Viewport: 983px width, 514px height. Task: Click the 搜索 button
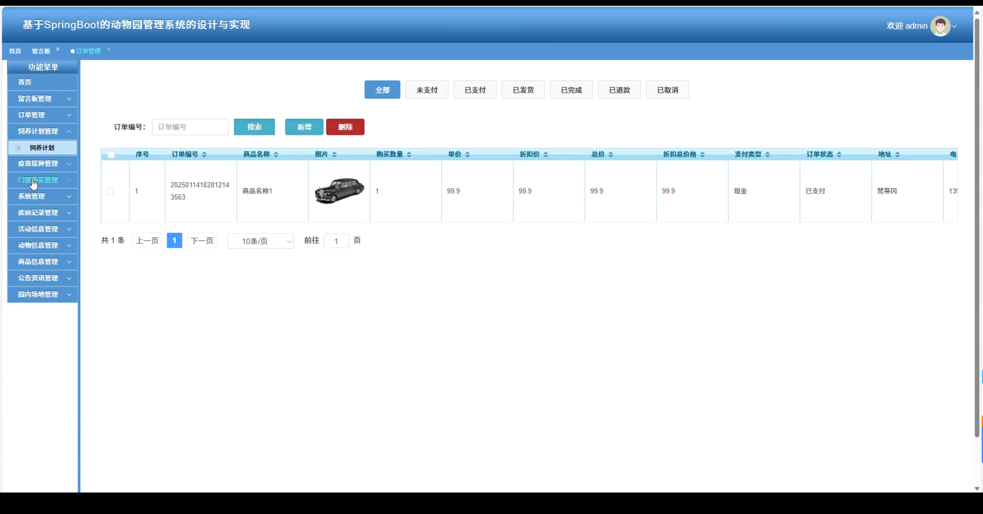pyautogui.click(x=254, y=127)
